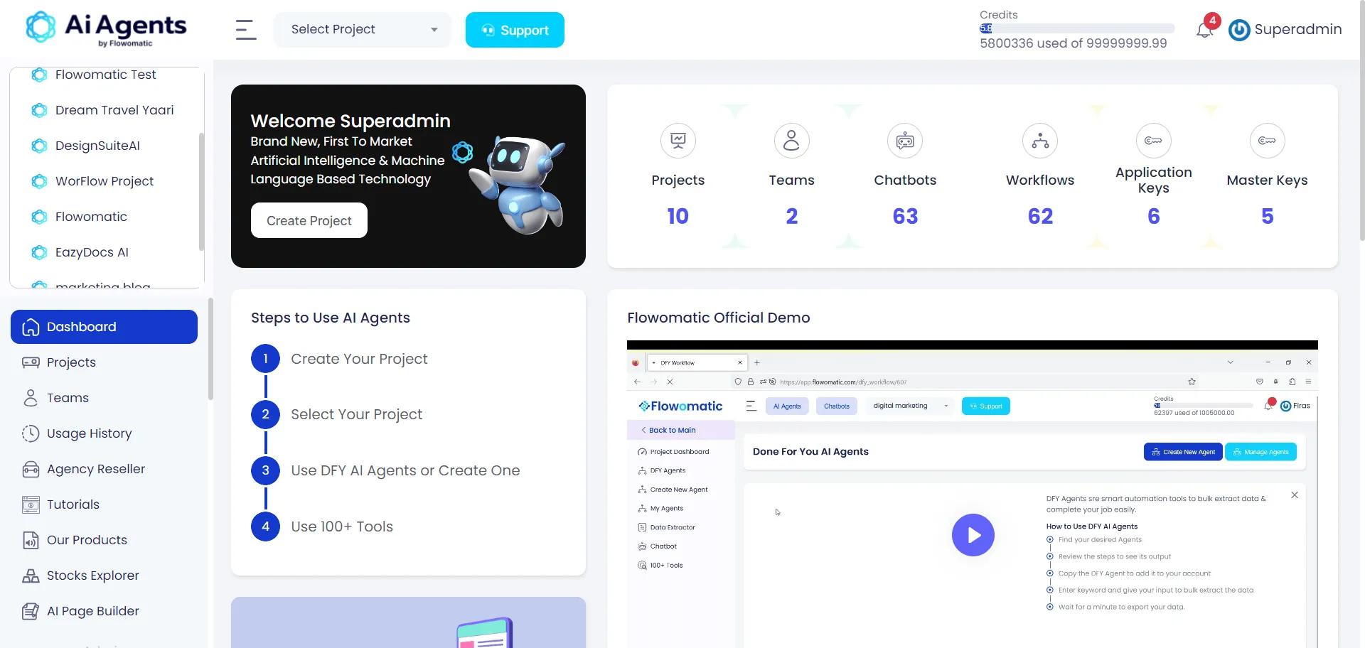Open the Dashboard menu item
Viewport: 1365px width, 648px height.
[x=104, y=327]
